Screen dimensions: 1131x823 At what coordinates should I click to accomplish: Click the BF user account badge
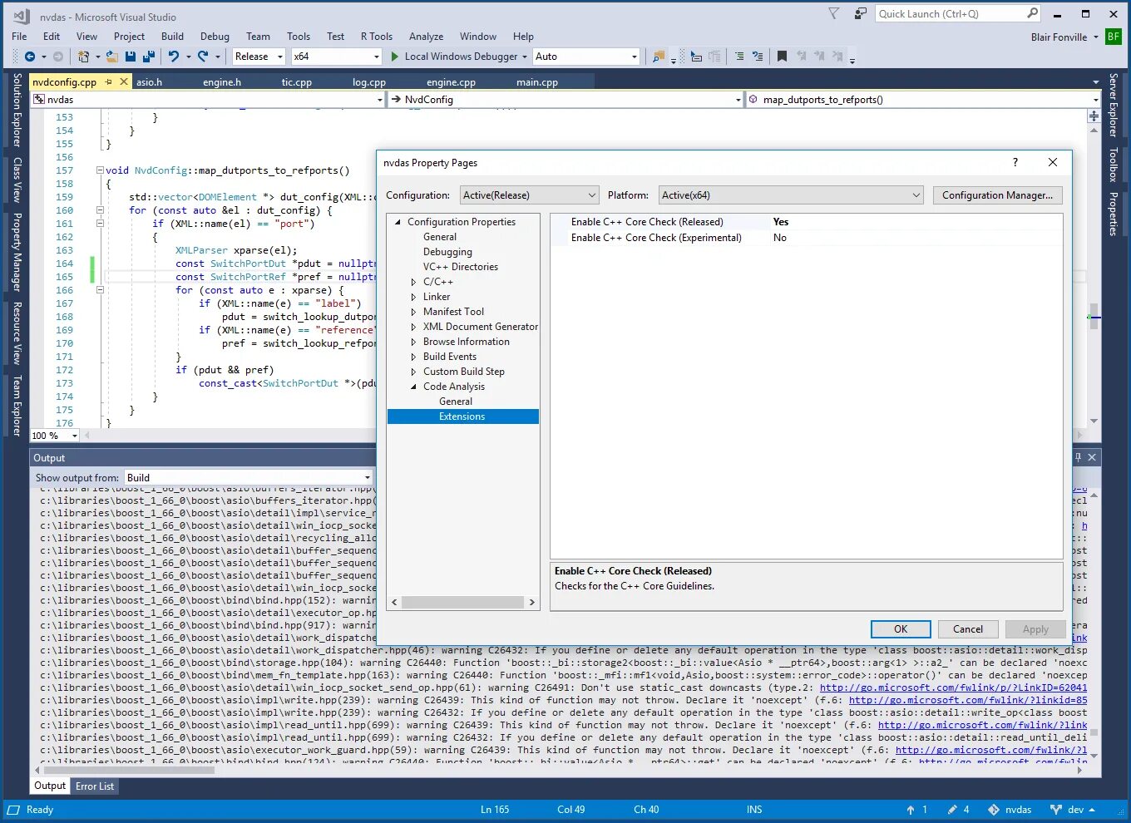[x=1114, y=37]
